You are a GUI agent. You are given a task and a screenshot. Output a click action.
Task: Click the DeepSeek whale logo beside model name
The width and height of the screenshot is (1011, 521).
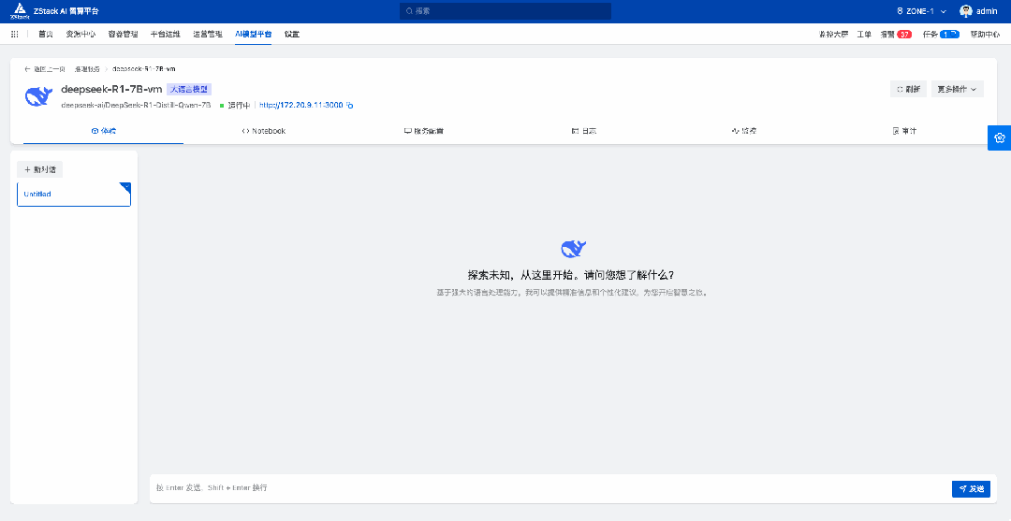(38, 96)
